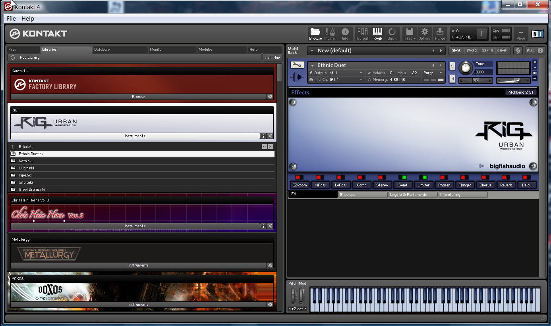Remove Ethnic Duet instrument with X

(x=535, y=62)
